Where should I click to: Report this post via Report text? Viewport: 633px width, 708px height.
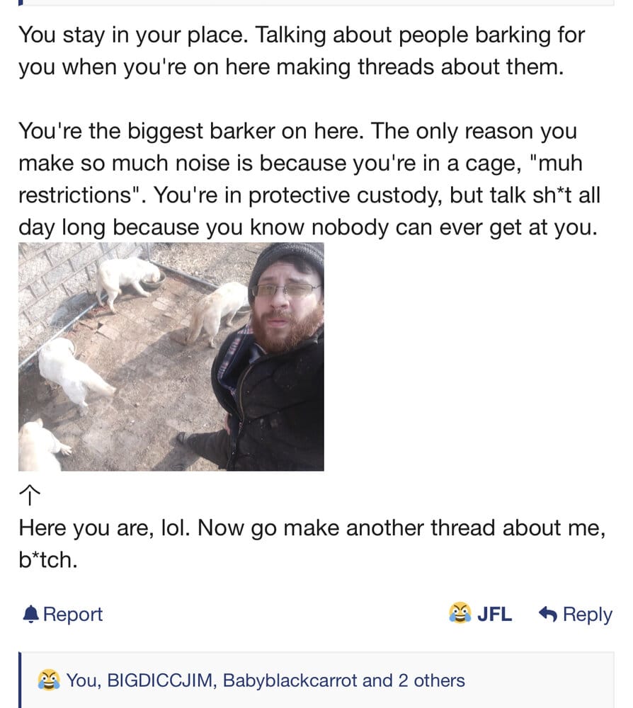click(x=73, y=614)
